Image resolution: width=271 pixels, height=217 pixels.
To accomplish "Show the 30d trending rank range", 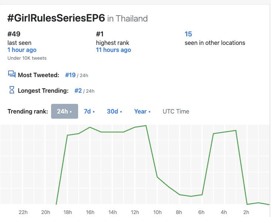I will coord(114,111).
